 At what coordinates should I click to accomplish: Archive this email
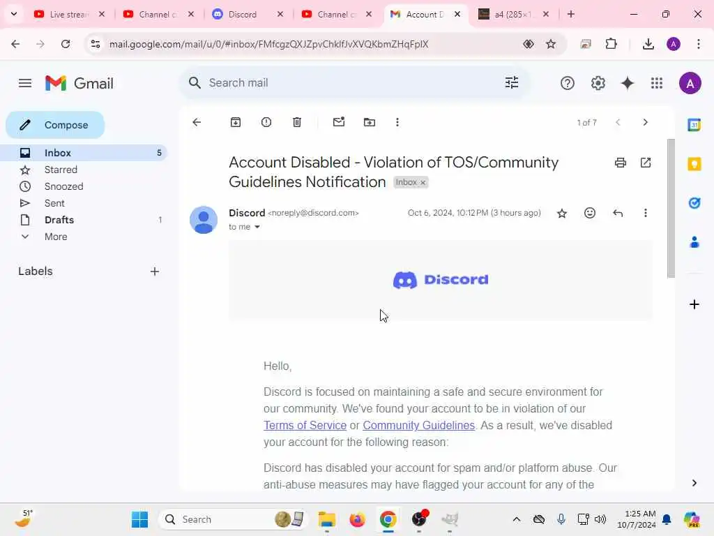pyautogui.click(x=236, y=122)
